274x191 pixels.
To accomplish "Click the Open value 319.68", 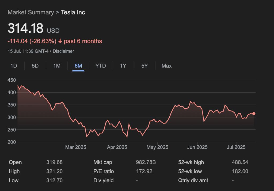I will tap(54, 162).
